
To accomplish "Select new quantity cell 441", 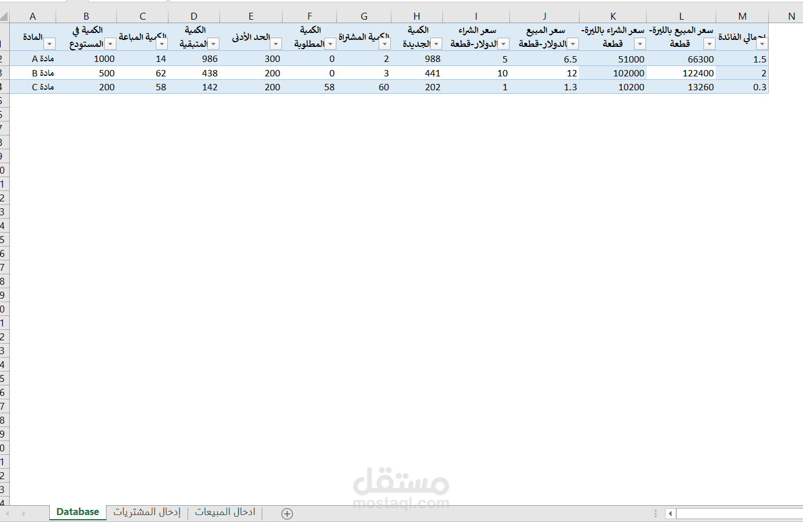I will [417, 73].
